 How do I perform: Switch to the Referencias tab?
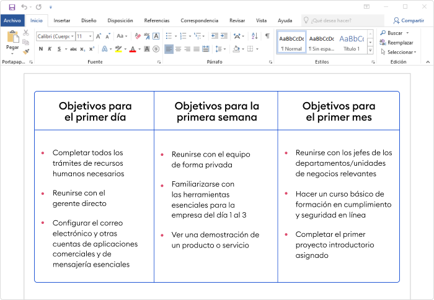(157, 20)
